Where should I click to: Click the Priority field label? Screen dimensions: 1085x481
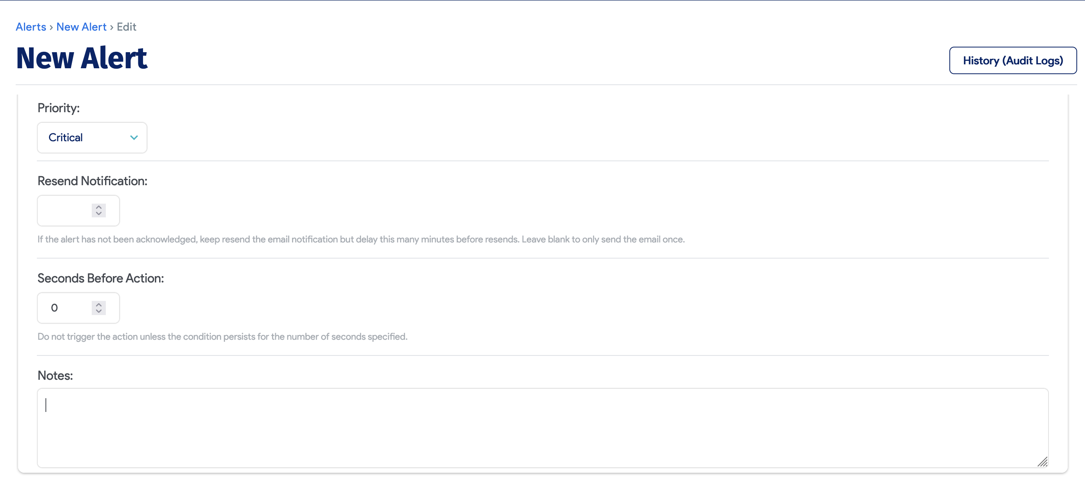58,108
